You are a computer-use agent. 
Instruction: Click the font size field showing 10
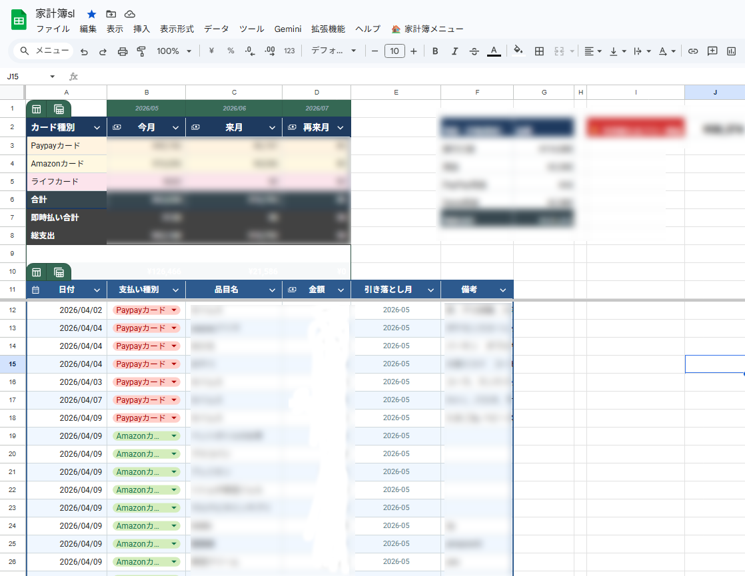[394, 51]
